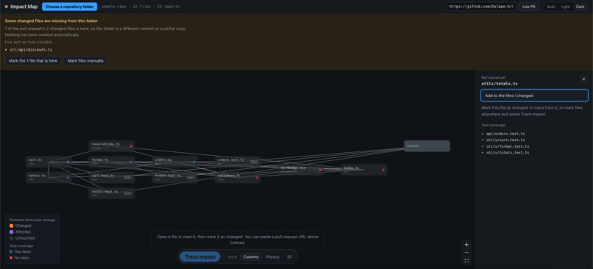The height and width of the screenshot is (269, 593).
Task: Click the grey Untouched legend swatch
Action: [11, 238]
